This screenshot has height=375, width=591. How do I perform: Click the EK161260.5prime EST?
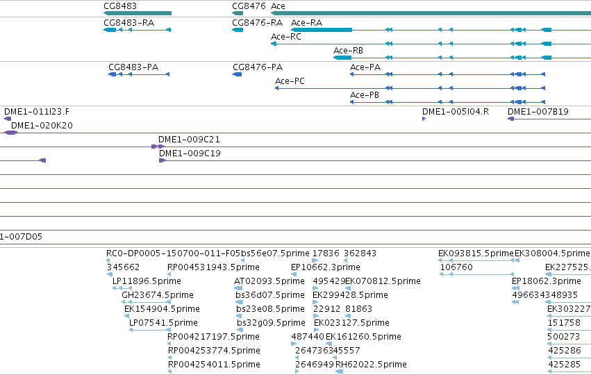pyautogui.click(x=363, y=337)
